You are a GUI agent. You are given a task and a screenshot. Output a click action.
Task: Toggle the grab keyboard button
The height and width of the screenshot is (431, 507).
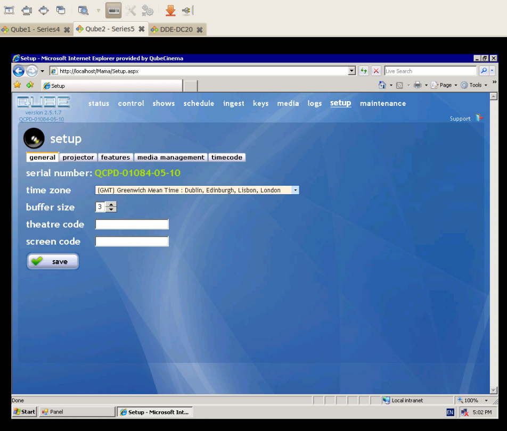(x=113, y=10)
